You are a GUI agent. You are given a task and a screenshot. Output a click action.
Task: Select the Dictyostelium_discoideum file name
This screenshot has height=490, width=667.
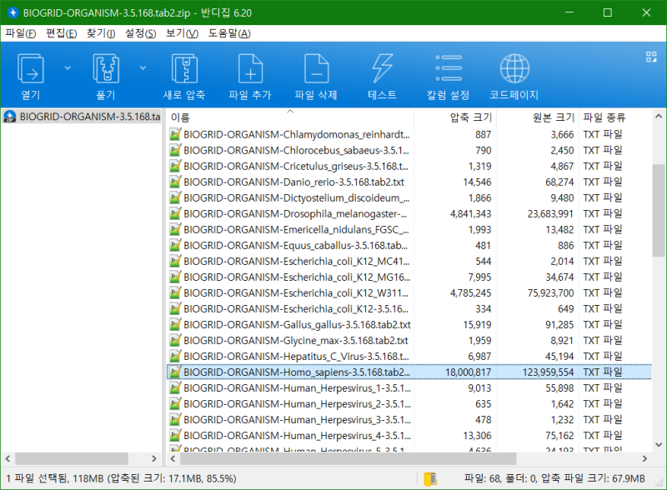[x=297, y=197]
